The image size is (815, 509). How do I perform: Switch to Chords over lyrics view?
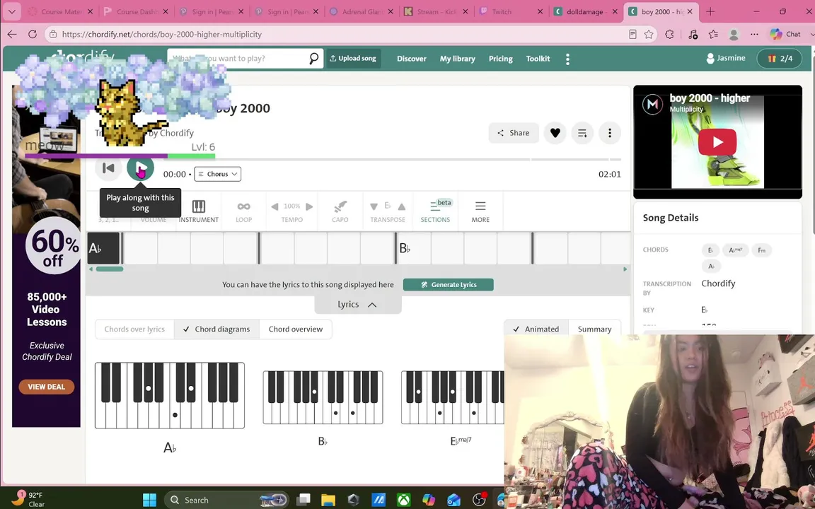[x=134, y=329]
